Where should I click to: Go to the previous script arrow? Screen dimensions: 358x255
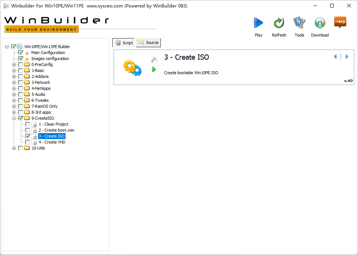(x=335, y=56)
